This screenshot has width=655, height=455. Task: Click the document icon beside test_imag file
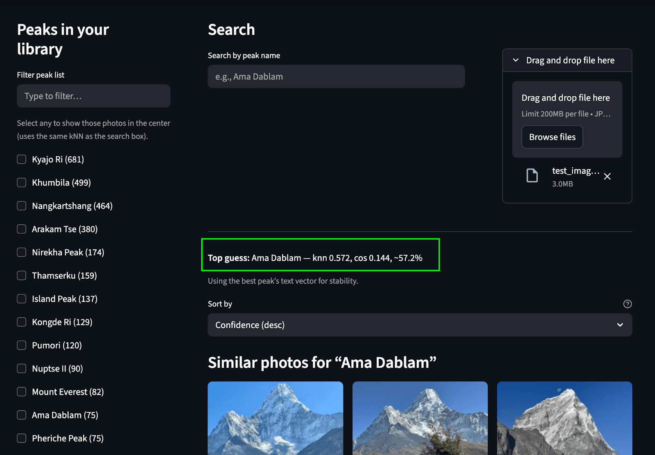coord(532,175)
